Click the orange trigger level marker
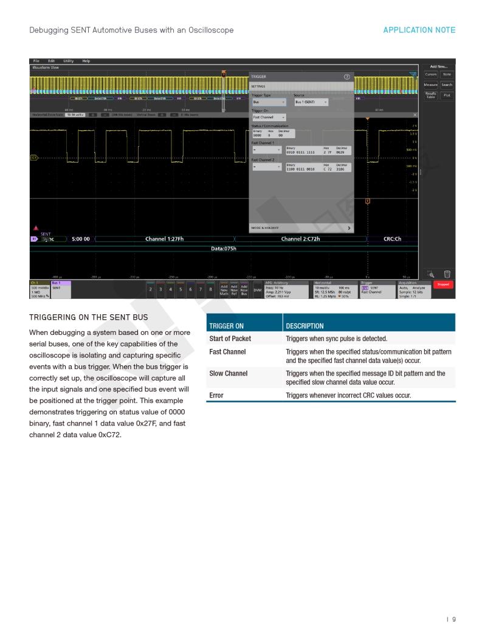Screen dimensions: 496x643 [x=367, y=201]
